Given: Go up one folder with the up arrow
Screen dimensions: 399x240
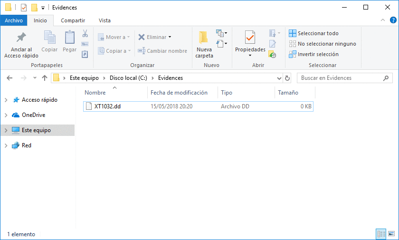Looking at the screenshot, I should 45,78.
